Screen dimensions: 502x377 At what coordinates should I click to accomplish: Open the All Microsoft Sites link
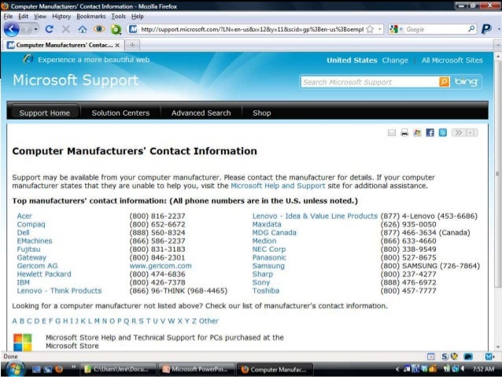pos(452,61)
